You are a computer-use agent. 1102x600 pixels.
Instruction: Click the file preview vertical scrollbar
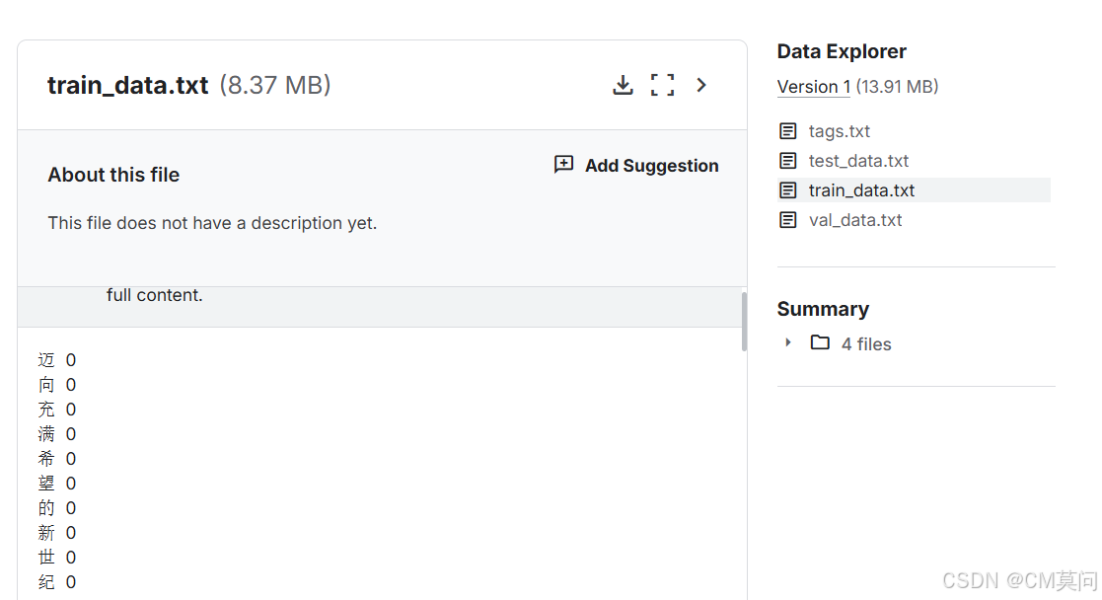[744, 322]
